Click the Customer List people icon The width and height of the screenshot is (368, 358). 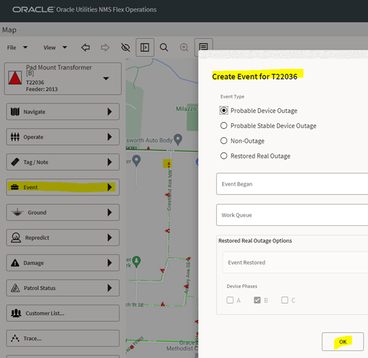(x=16, y=313)
